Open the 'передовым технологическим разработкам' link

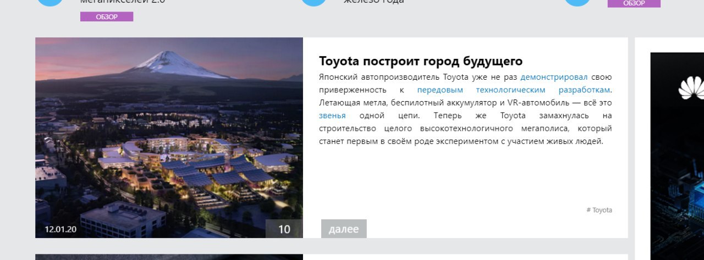tap(514, 90)
